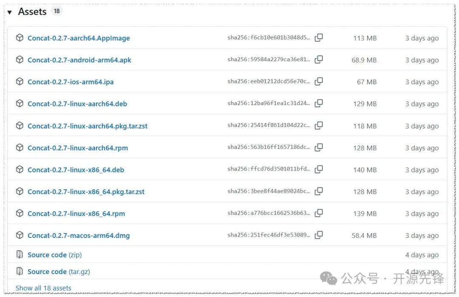Copy sha256 hash for linux-x86_64.deb
Viewport: 459px width, 297px height.
tap(319, 169)
